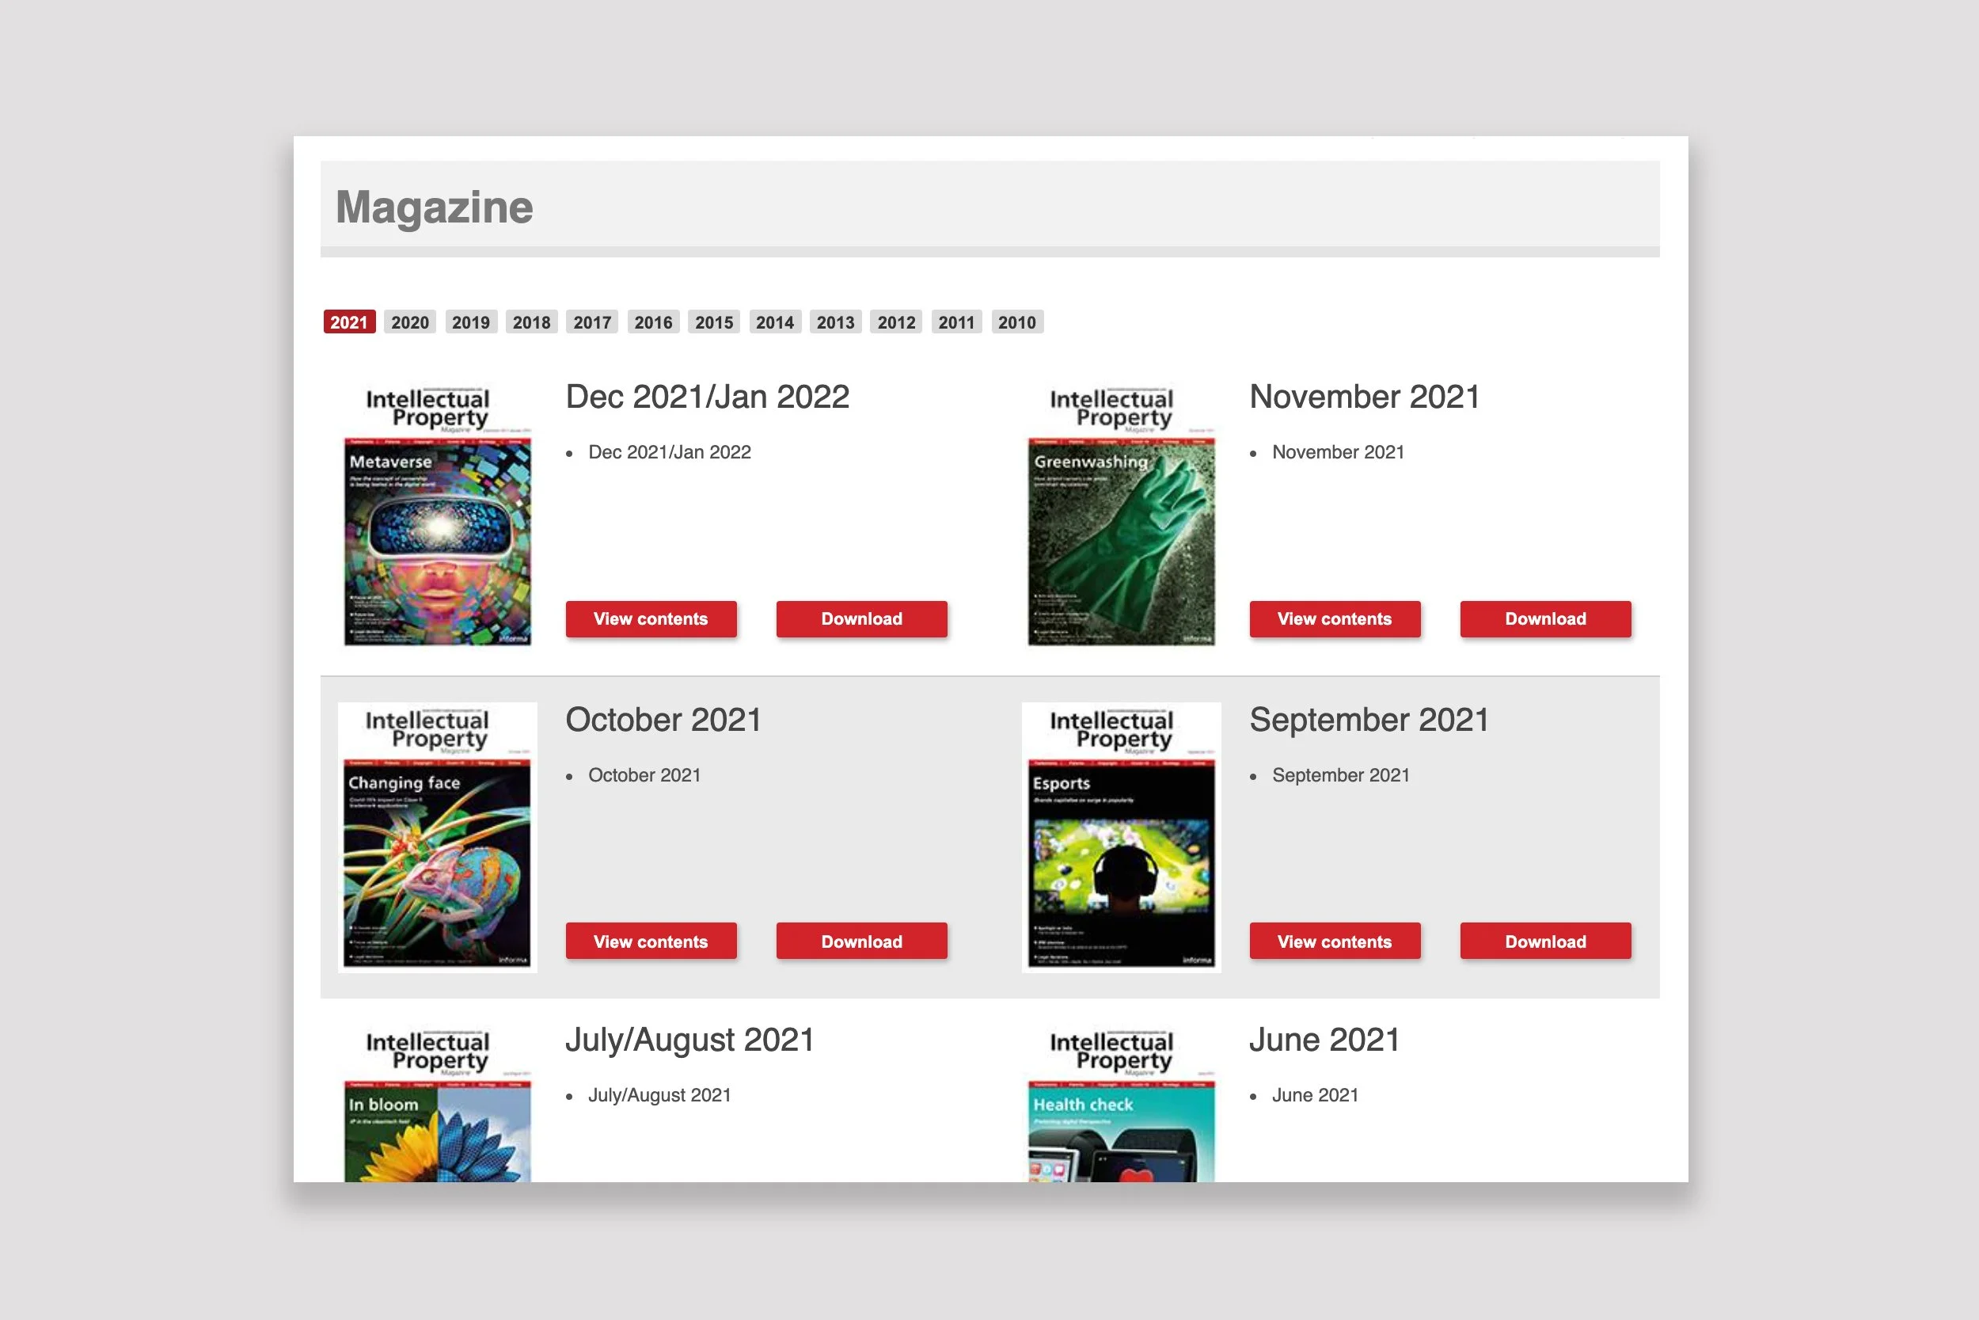
Task: Go to the 2018 year tab
Action: tap(531, 321)
